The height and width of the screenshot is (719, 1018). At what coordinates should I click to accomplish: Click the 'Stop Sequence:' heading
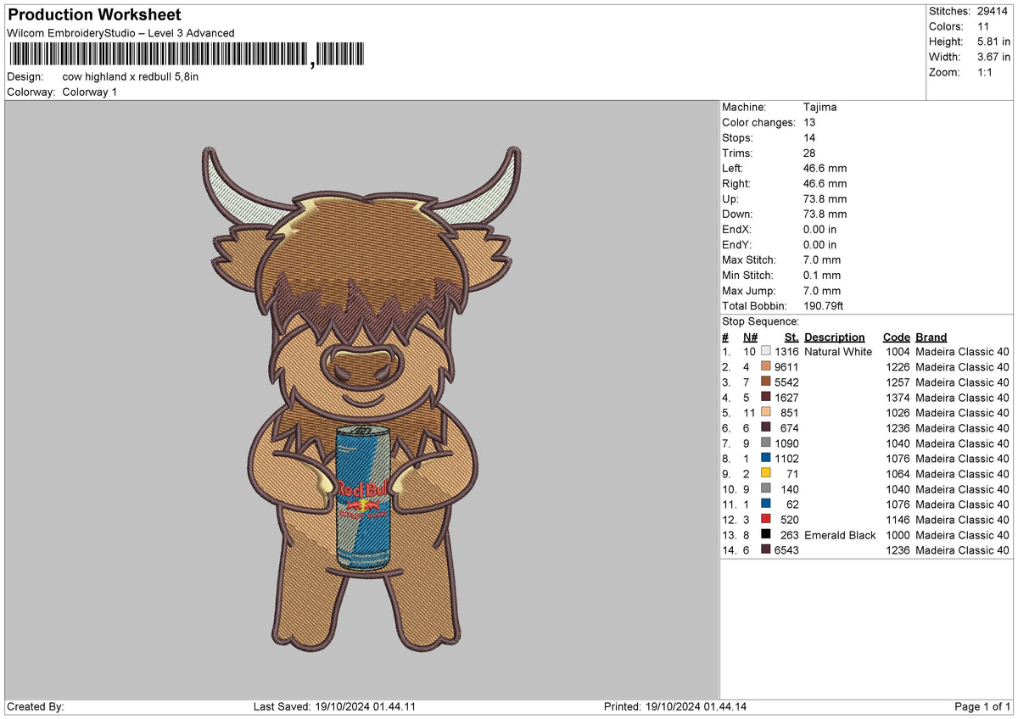coord(760,321)
